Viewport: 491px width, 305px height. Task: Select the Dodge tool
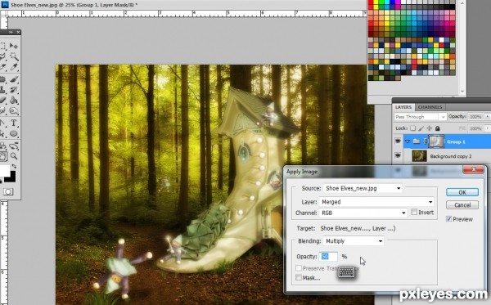click(x=13, y=111)
